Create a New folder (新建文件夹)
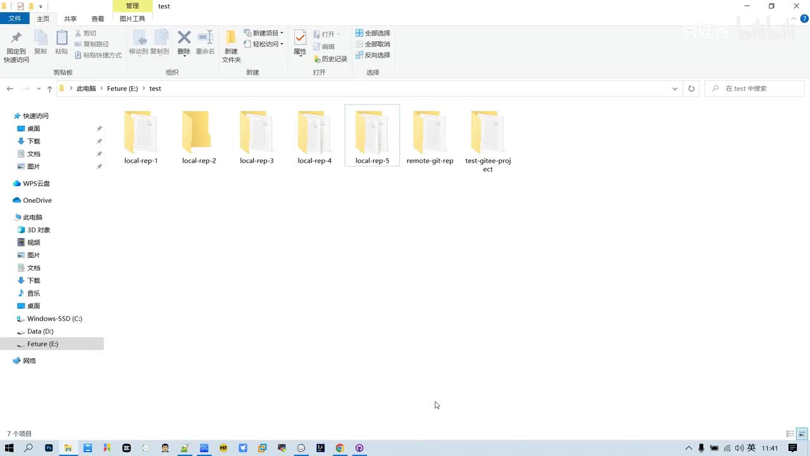Viewport: 810px width, 456px height. pyautogui.click(x=232, y=46)
